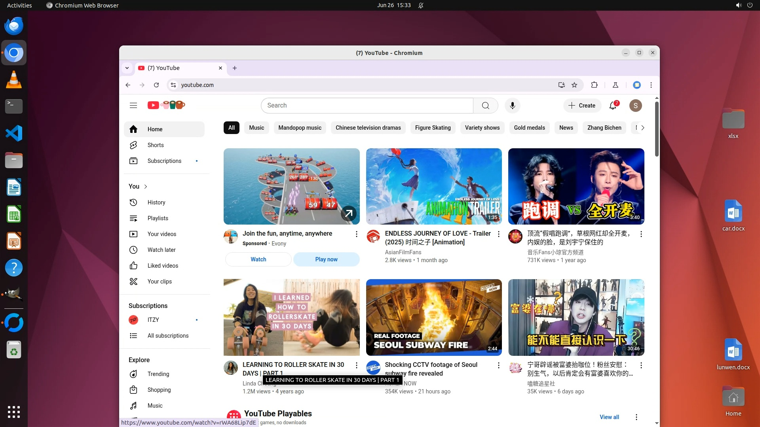Click the Create button
This screenshot has width=760, height=427.
582,106
